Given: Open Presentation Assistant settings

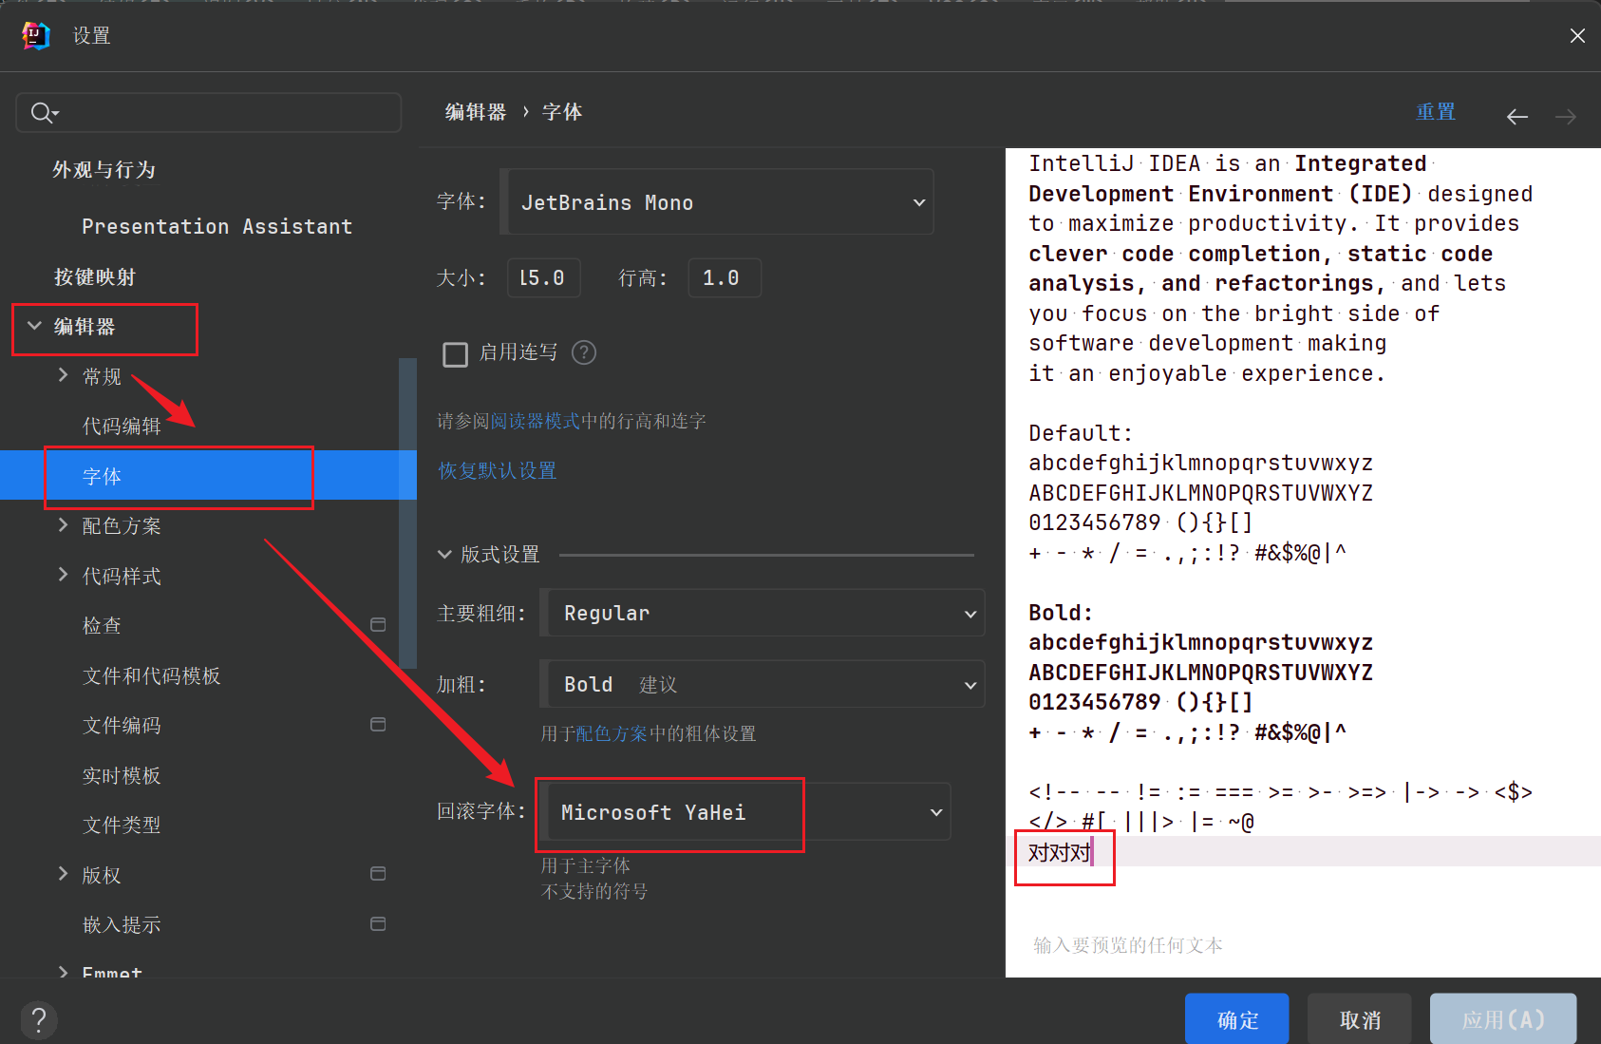Looking at the screenshot, I should point(217,227).
